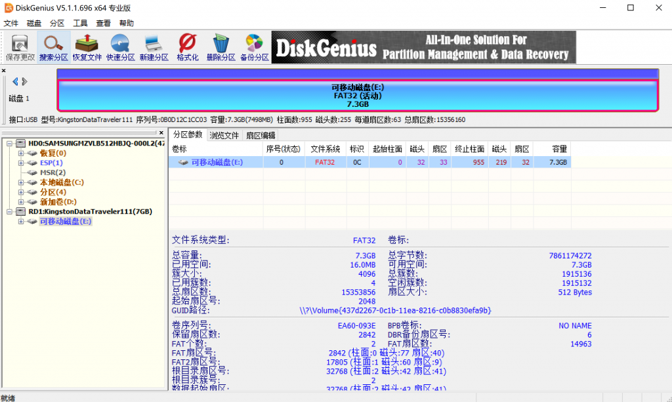The width and height of the screenshot is (672, 402).
Task: Go to previous disk with left arrow
Action: [x=16, y=81]
